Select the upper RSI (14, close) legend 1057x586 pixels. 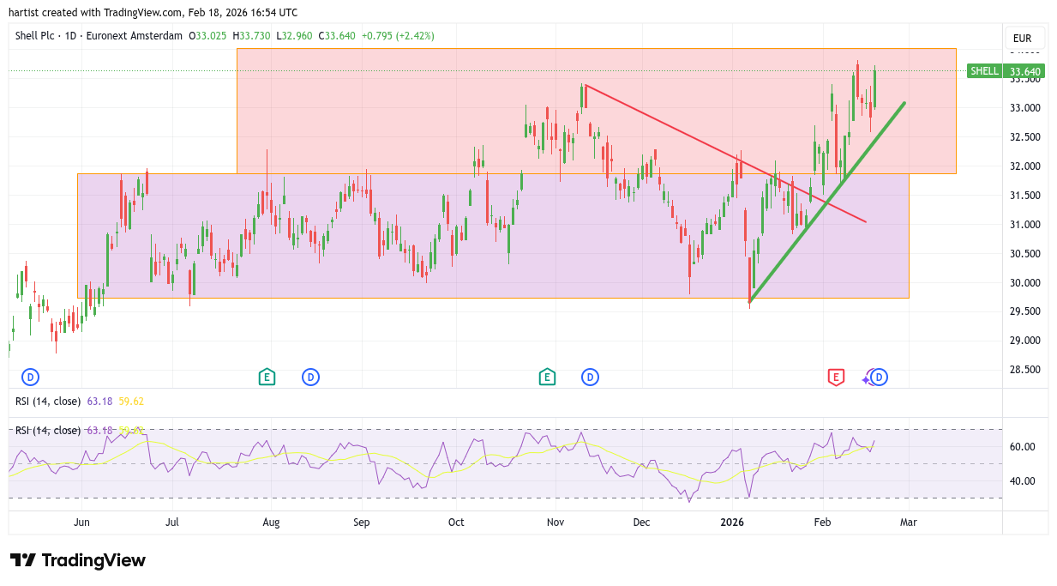pos(48,401)
